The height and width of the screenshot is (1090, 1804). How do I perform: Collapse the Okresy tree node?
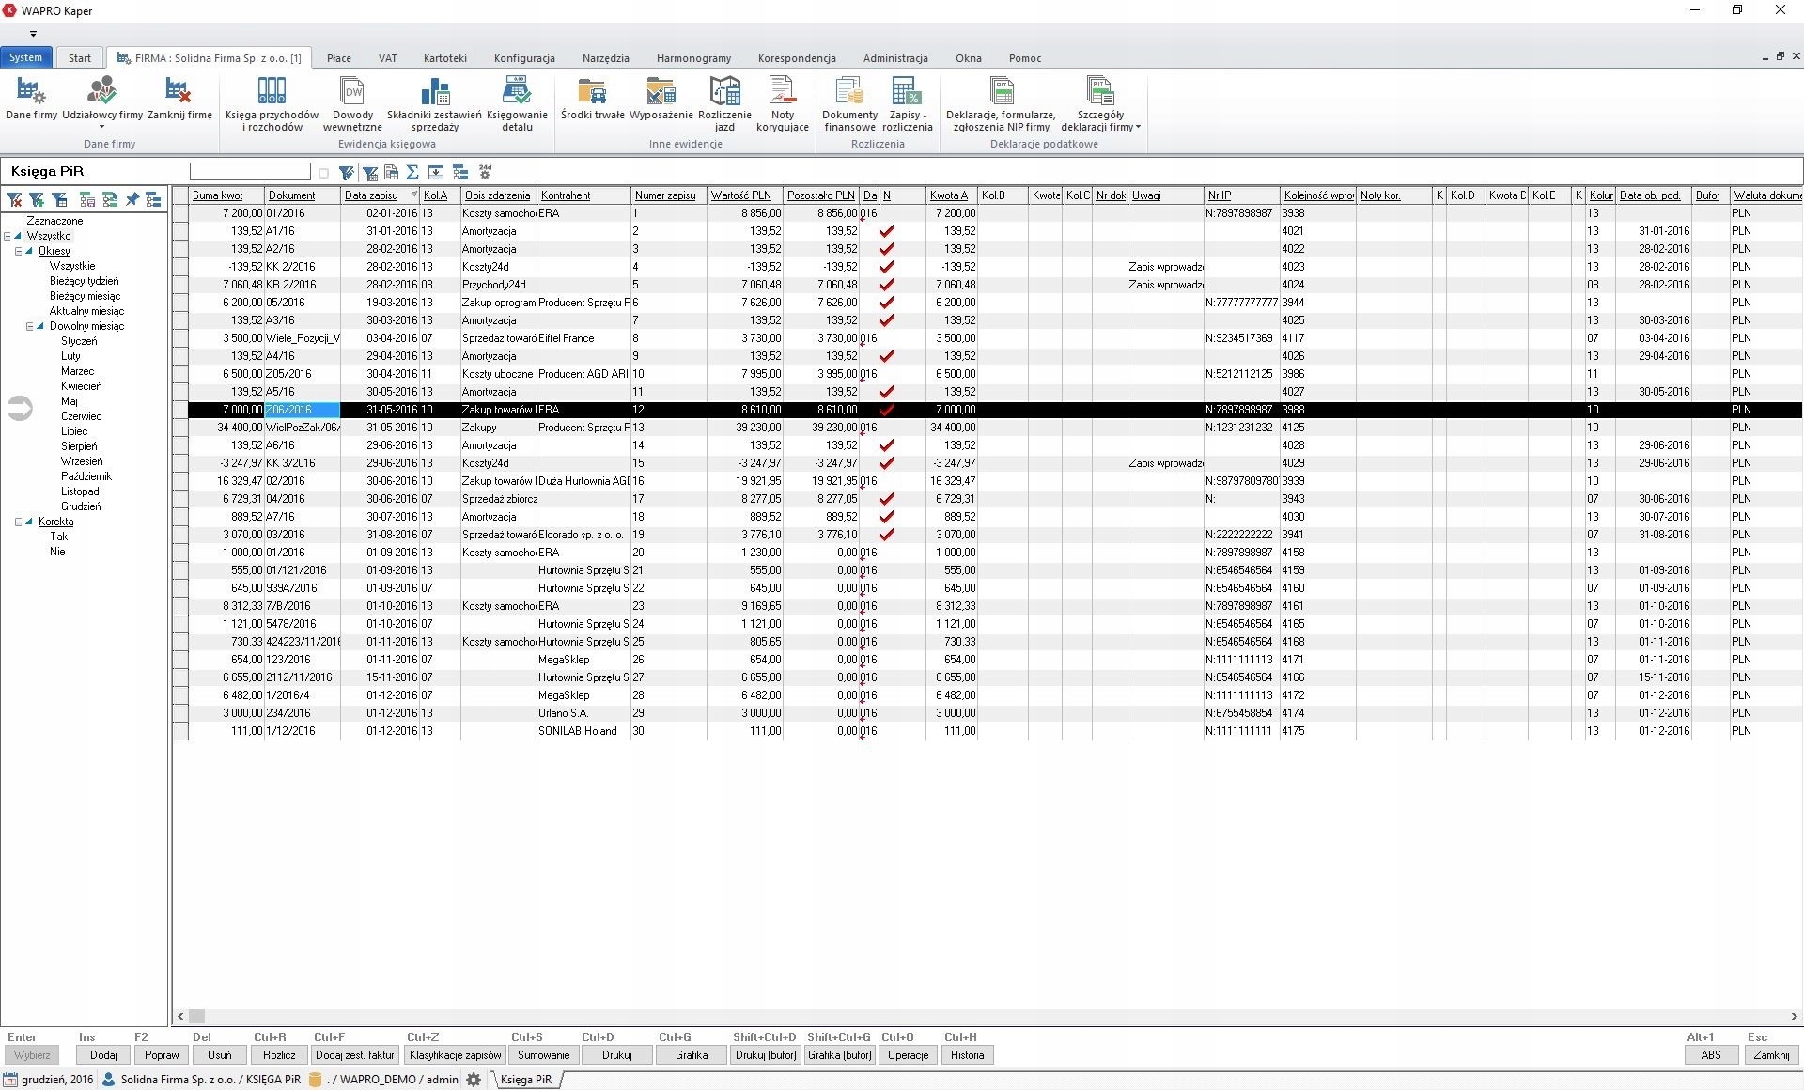18,251
